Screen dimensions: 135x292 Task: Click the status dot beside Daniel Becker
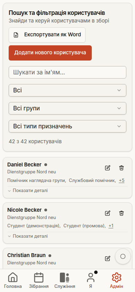(x=46, y=165)
